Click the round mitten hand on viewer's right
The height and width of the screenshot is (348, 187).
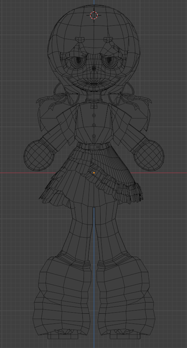[x=149, y=155]
